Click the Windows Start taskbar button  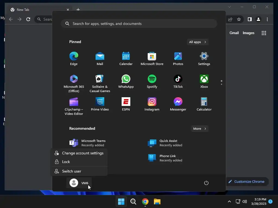[x=121, y=201]
